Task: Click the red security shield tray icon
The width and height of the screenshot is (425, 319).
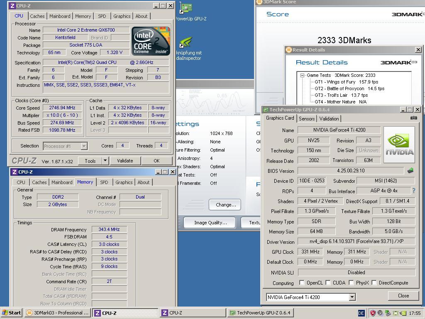Action: pos(373,313)
